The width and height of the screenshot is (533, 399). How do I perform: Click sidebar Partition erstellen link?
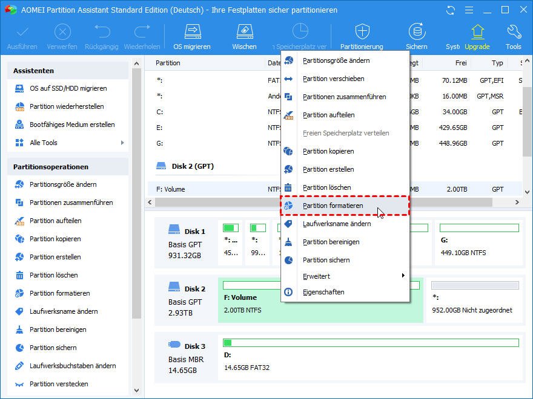pos(55,257)
